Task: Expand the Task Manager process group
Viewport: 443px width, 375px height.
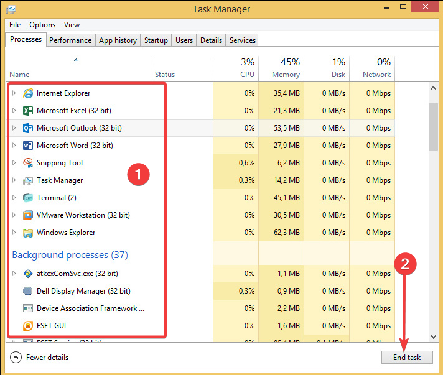Action: [14, 180]
